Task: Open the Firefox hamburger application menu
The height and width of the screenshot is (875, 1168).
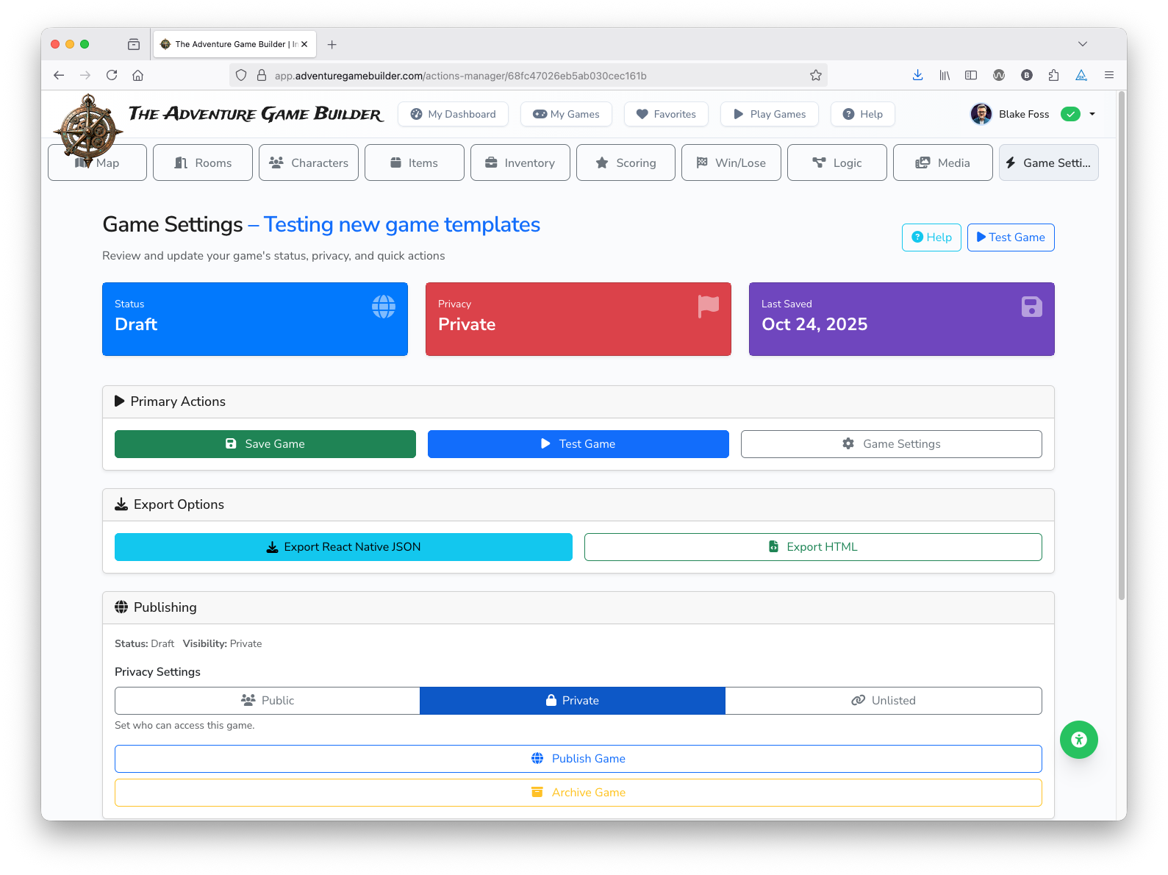Action: point(1108,75)
